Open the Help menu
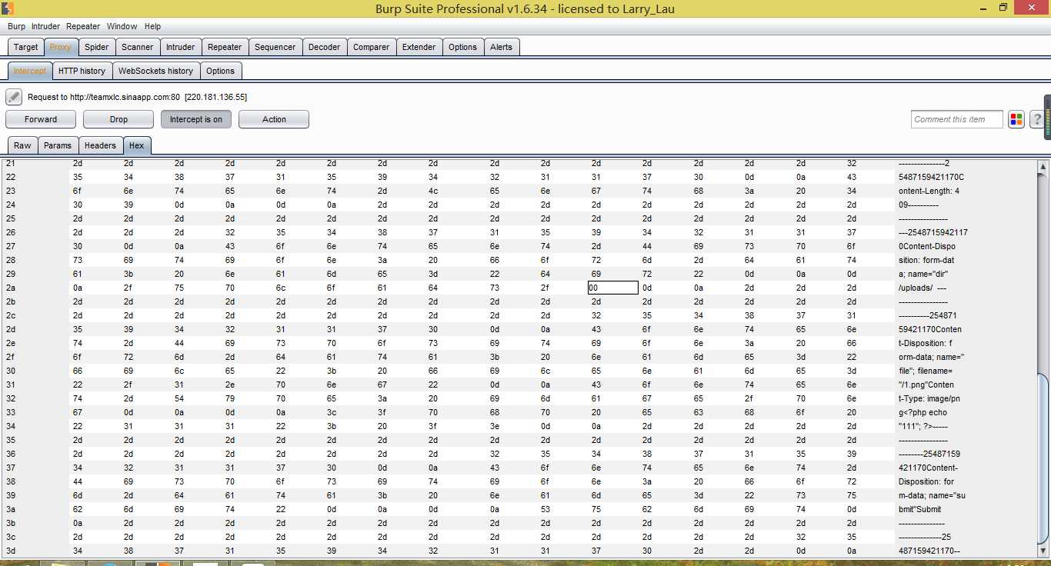 pyautogui.click(x=152, y=26)
